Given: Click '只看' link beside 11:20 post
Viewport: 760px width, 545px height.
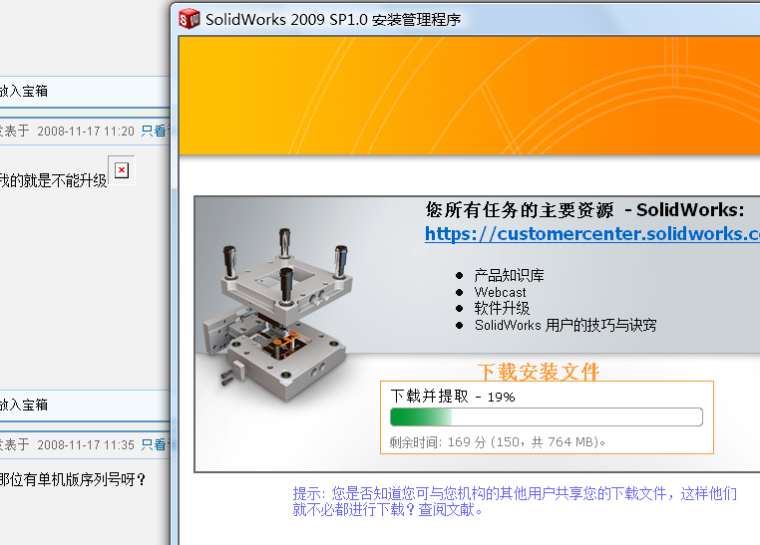Looking at the screenshot, I should click(155, 131).
